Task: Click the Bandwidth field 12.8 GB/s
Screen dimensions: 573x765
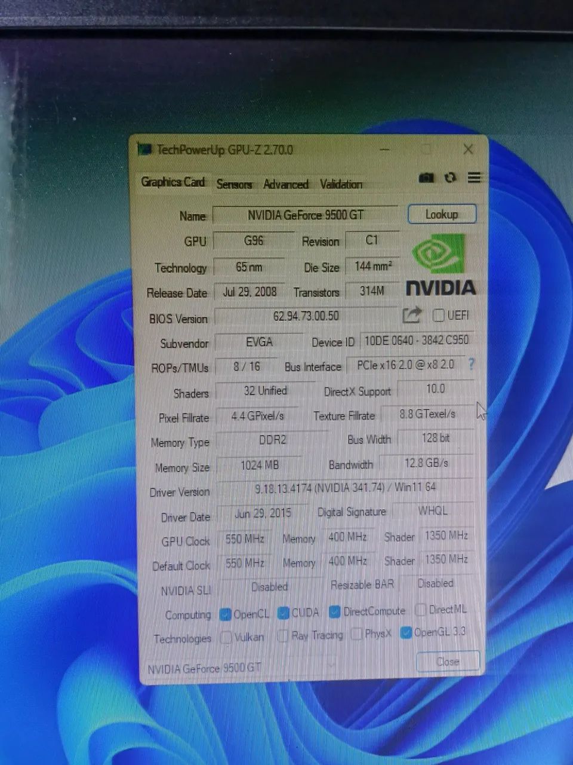Action: click(x=426, y=463)
